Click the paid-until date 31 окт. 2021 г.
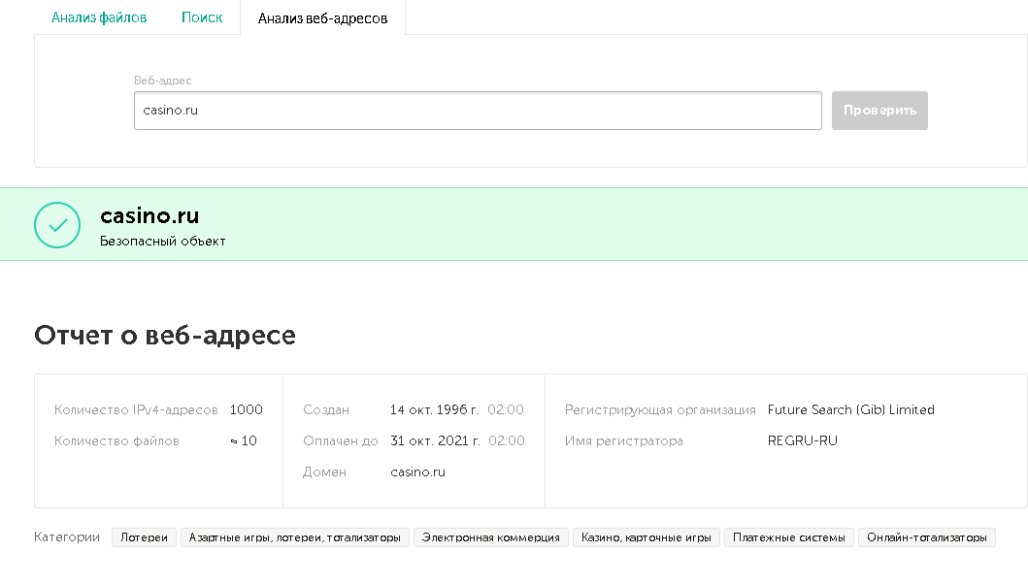The image size is (1028, 585). coord(435,441)
